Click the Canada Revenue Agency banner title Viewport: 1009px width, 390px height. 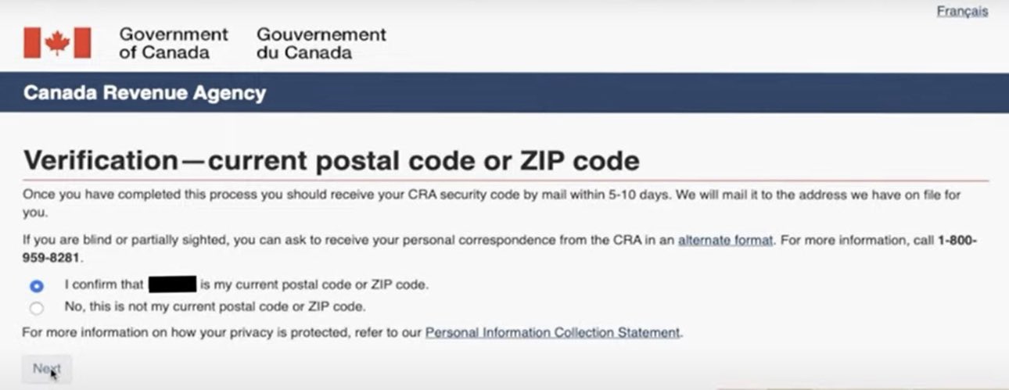[x=145, y=94]
